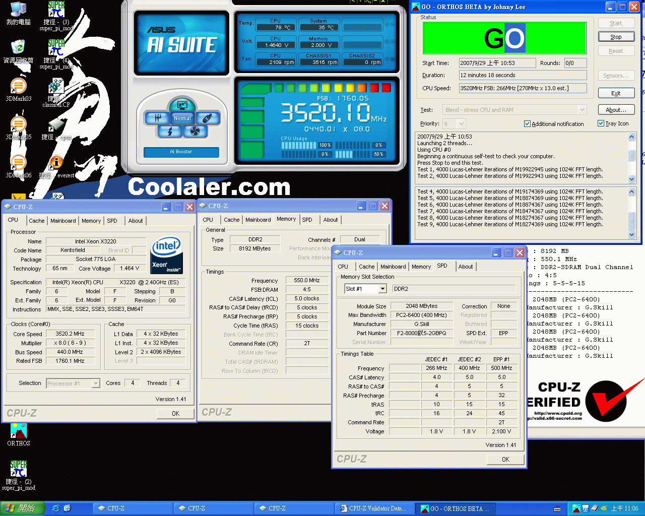Image resolution: width=645 pixels, height=516 pixels.
Task: Toggle Additional notification checkbox in ORTHOS
Action: [527, 124]
